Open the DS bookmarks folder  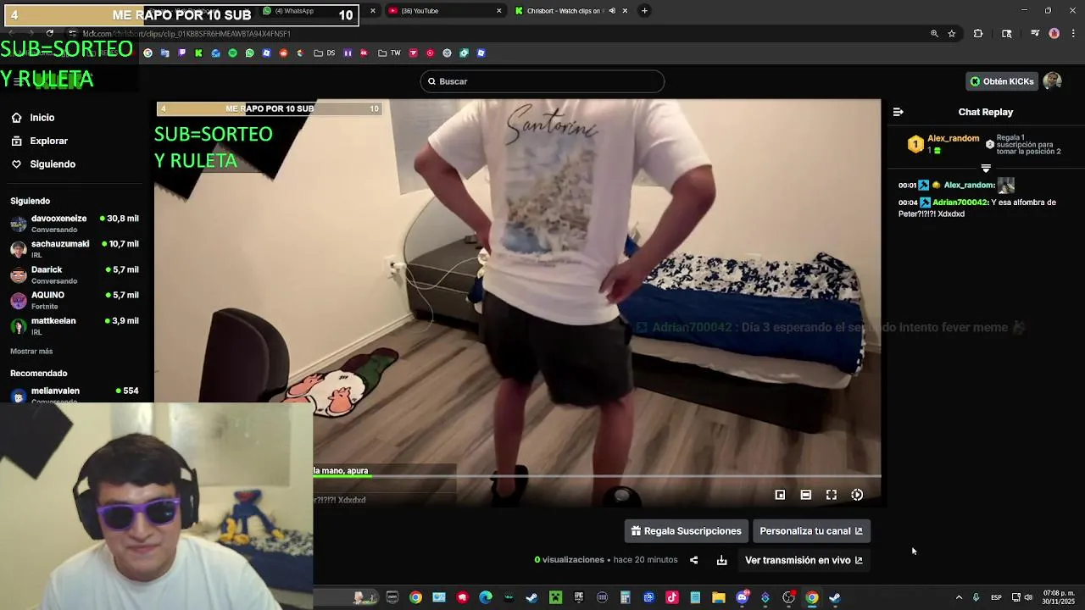[325, 53]
